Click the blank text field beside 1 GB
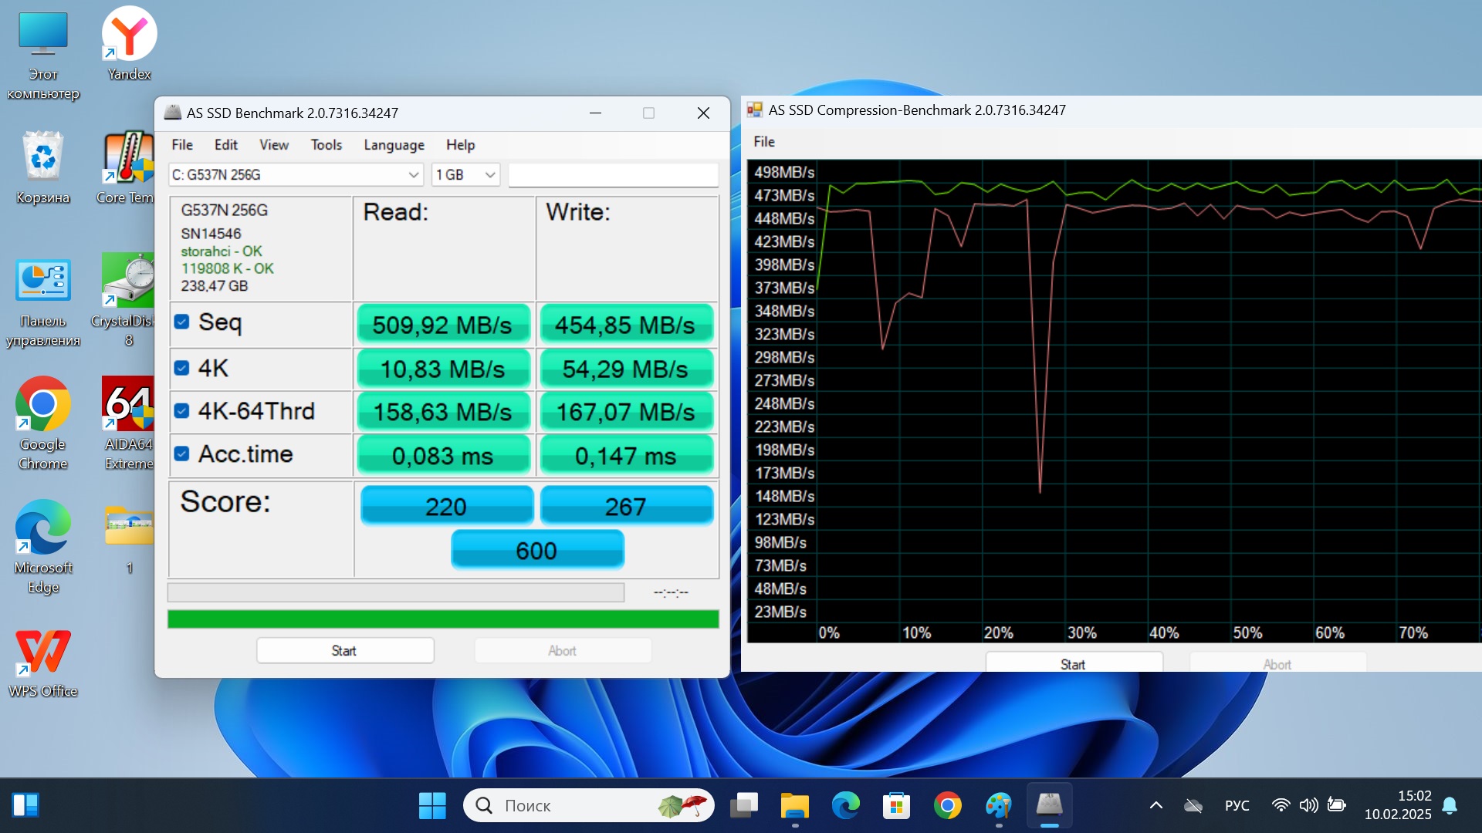The height and width of the screenshot is (833, 1482). pyautogui.click(x=614, y=174)
